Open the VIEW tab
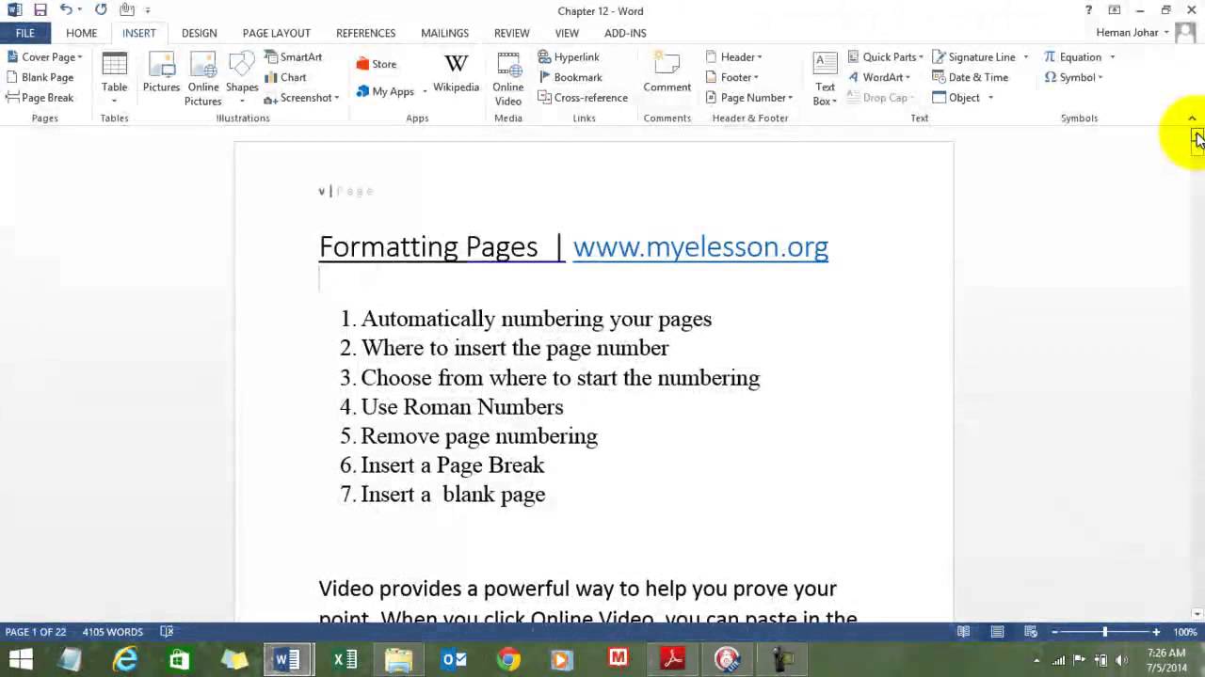 [567, 33]
